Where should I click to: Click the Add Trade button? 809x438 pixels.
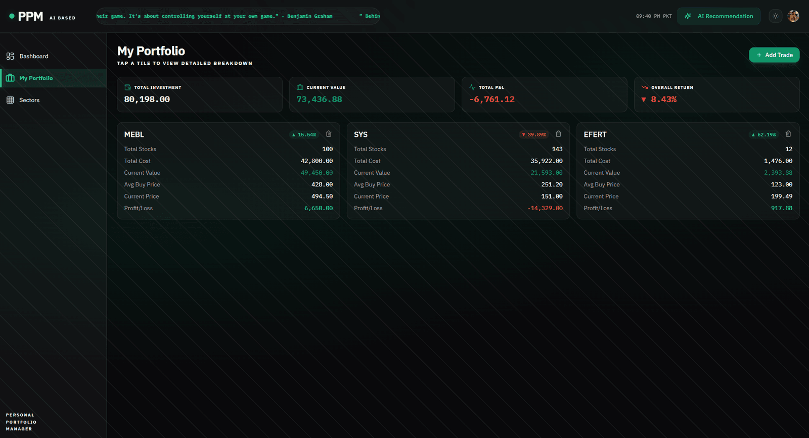pos(774,55)
